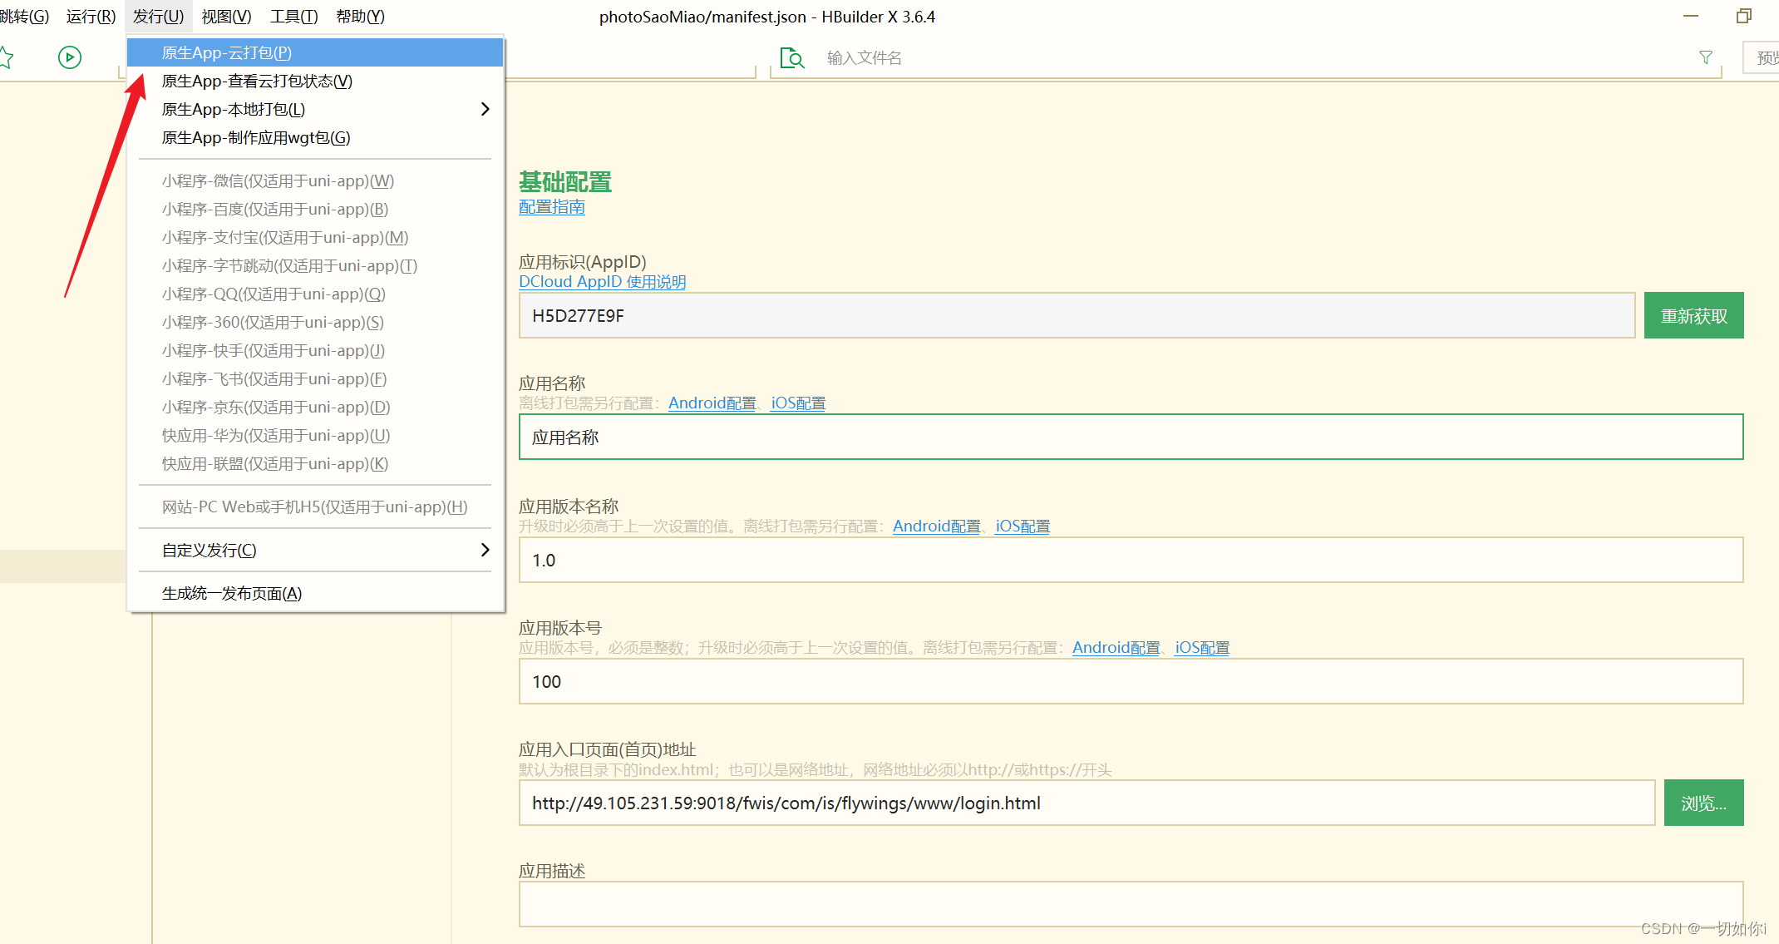The width and height of the screenshot is (1779, 944).
Task: Select 原生App-制作应用wgt包(G)
Action: [x=315, y=137]
